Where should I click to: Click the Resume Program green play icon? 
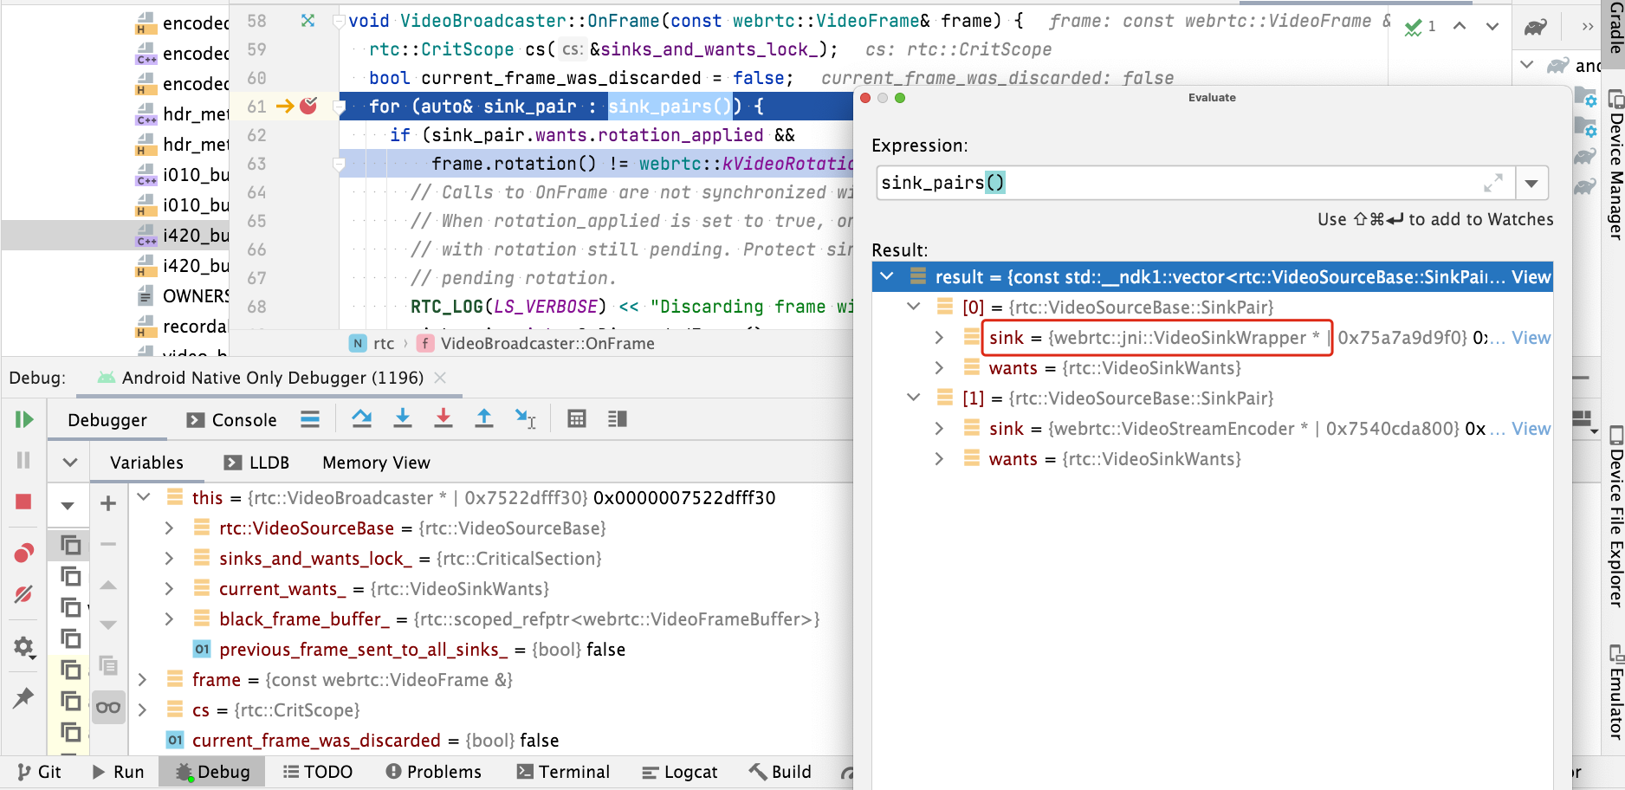pos(23,420)
